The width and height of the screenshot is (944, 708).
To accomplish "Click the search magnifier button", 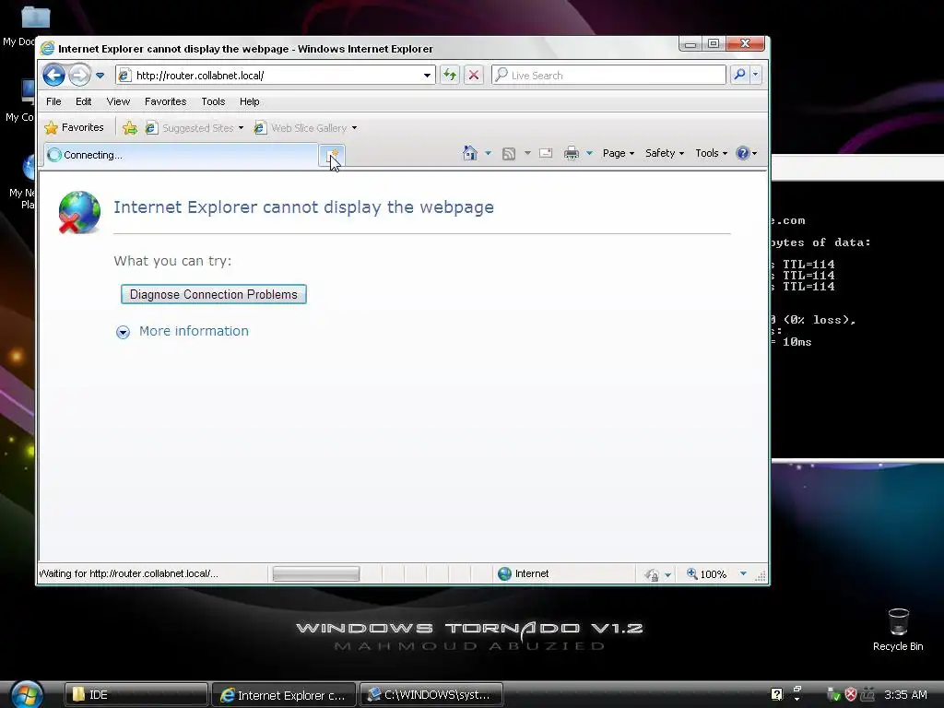I will (740, 75).
